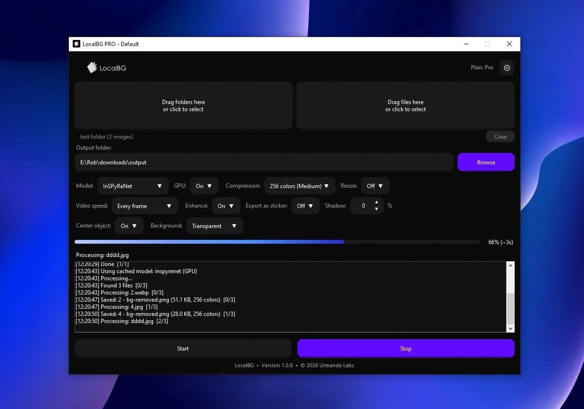The image size is (584, 409).
Task: Increase the Shadow value with up arrow
Action: pos(376,202)
